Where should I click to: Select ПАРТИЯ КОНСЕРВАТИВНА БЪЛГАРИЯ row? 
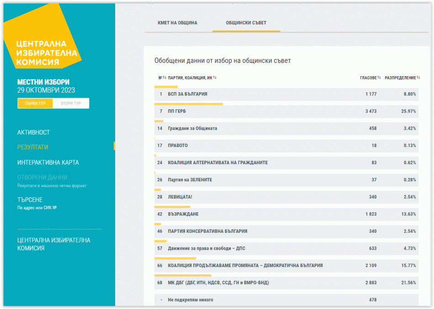286,231
